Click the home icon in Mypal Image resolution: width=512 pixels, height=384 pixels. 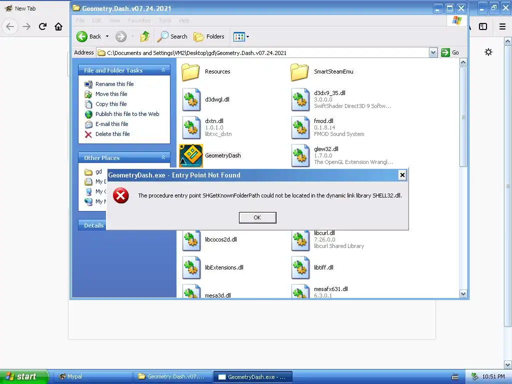(x=58, y=26)
